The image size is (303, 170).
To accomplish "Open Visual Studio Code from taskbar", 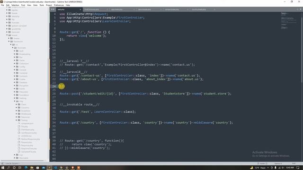I will pyautogui.click(x=55, y=168).
